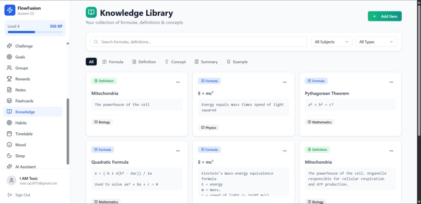Click the green Knowledge Library book icon
This screenshot has width=421, height=204.
coord(91,13)
